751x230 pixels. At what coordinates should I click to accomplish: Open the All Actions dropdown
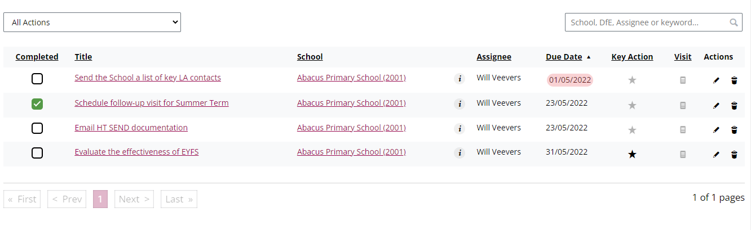pyautogui.click(x=92, y=22)
